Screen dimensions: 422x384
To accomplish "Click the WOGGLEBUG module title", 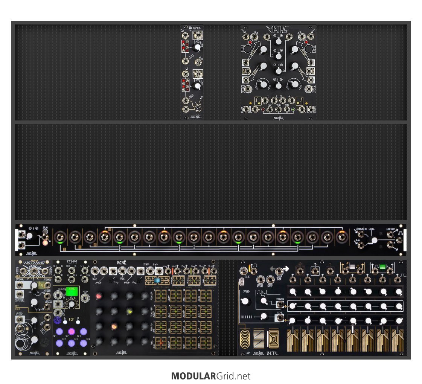I will (34, 263).
